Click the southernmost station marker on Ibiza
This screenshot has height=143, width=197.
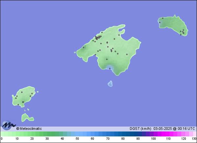(x=18, y=105)
